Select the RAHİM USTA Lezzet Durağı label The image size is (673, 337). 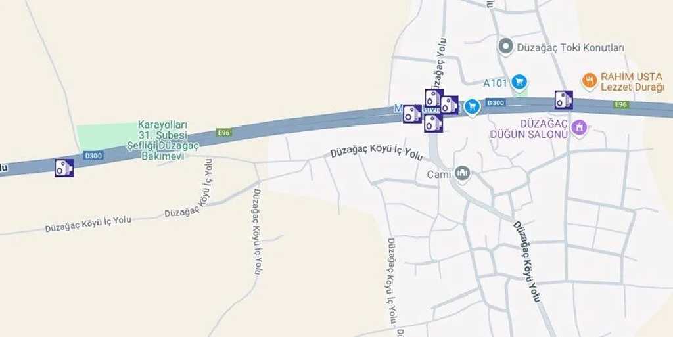pyautogui.click(x=632, y=82)
